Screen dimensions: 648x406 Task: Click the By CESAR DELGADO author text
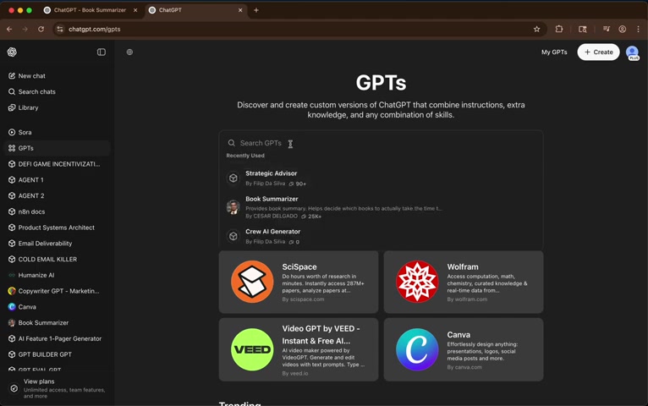coord(271,216)
